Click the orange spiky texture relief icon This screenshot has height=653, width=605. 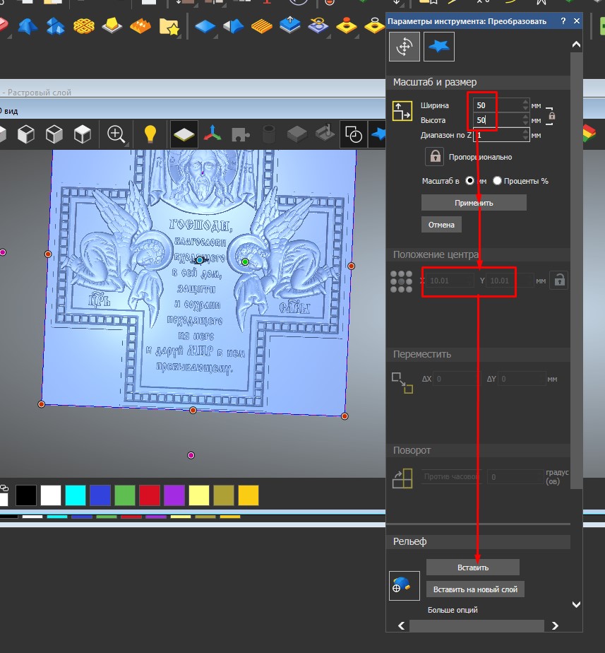[x=140, y=26]
